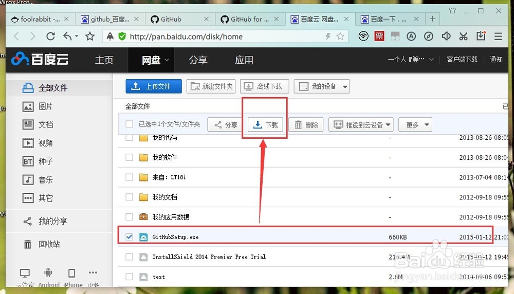Open the 通知 notifications link
This screenshot has height=294, width=514.
pos(496,59)
